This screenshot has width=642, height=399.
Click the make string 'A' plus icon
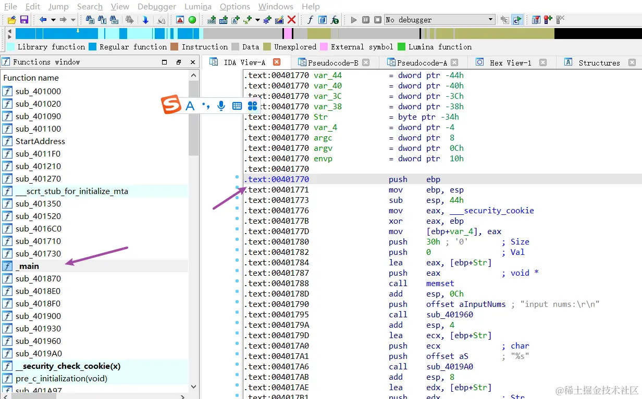click(x=236, y=20)
